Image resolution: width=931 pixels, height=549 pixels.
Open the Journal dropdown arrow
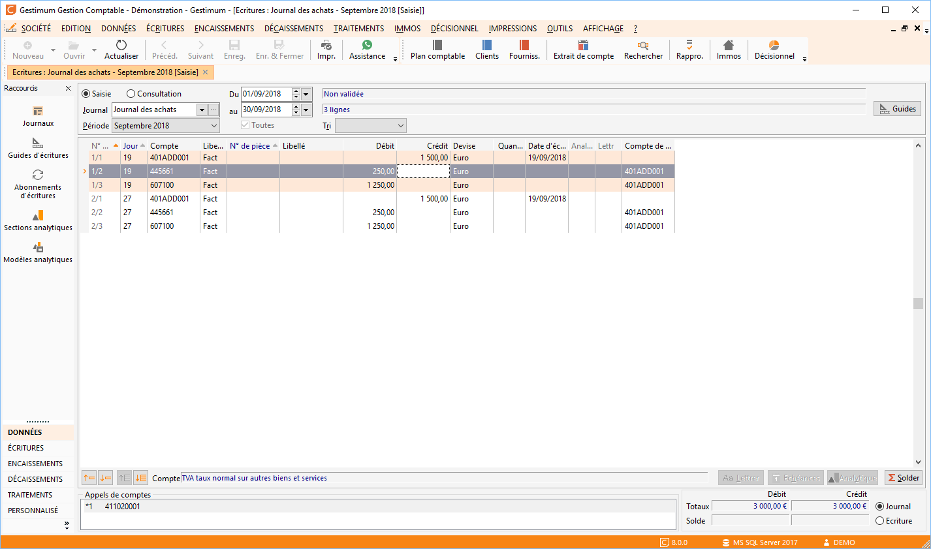coord(202,110)
